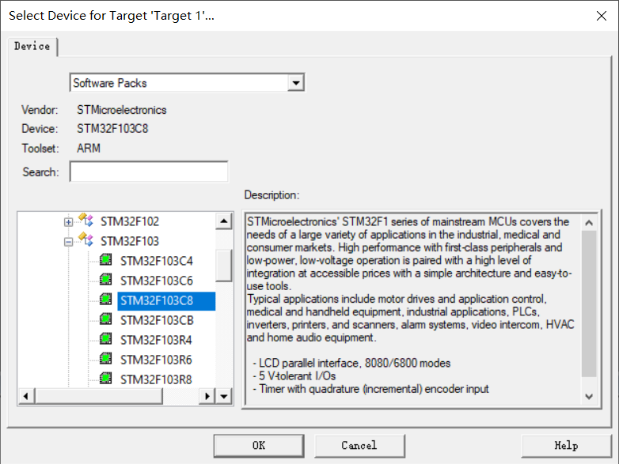Click device tree scroll up arrow
The image size is (619, 464).
[224, 221]
